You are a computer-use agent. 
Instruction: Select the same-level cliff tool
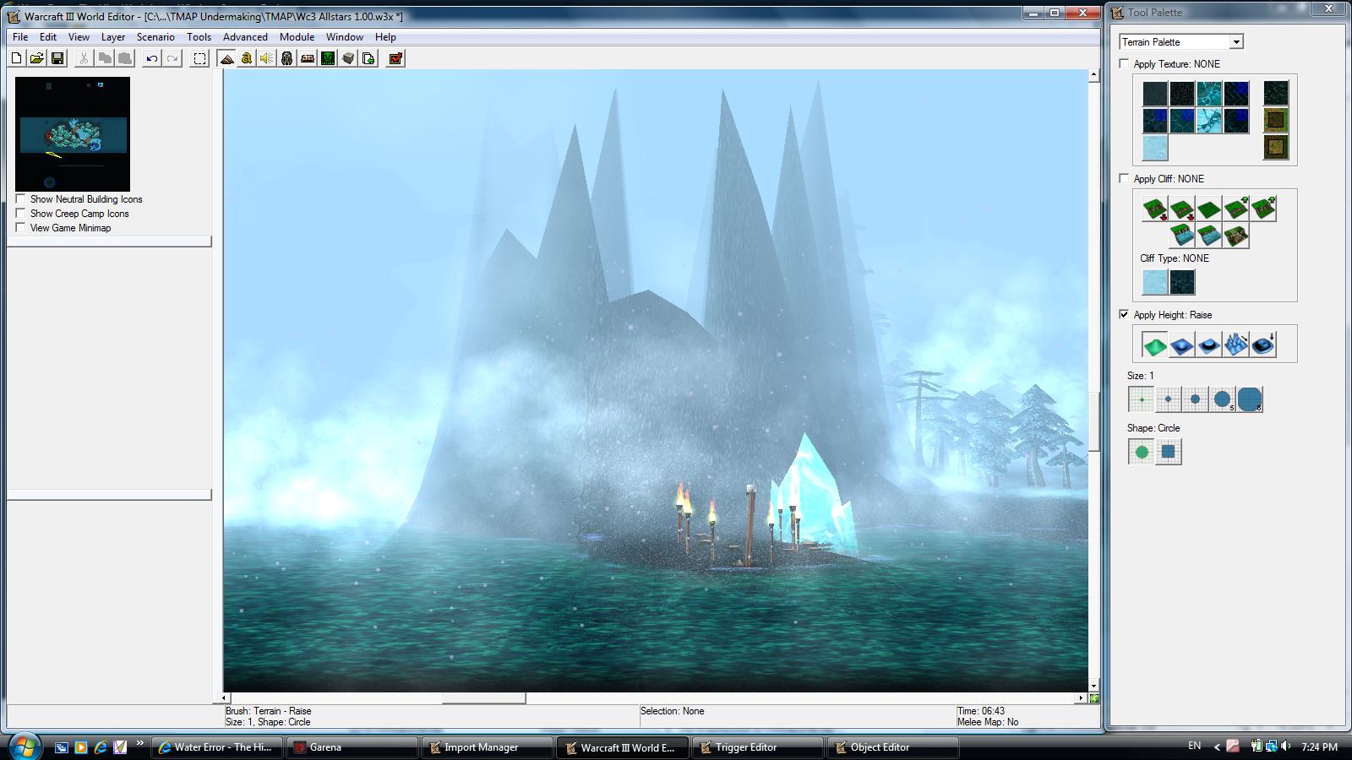1208,209
